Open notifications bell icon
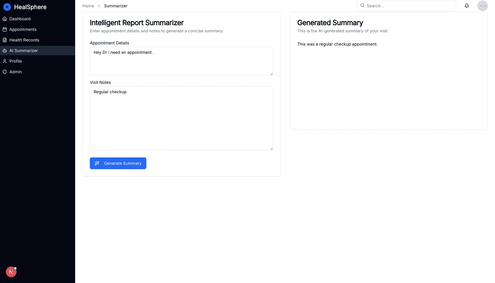The height and width of the screenshot is (283, 495). pyautogui.click(x=467, y=6)
